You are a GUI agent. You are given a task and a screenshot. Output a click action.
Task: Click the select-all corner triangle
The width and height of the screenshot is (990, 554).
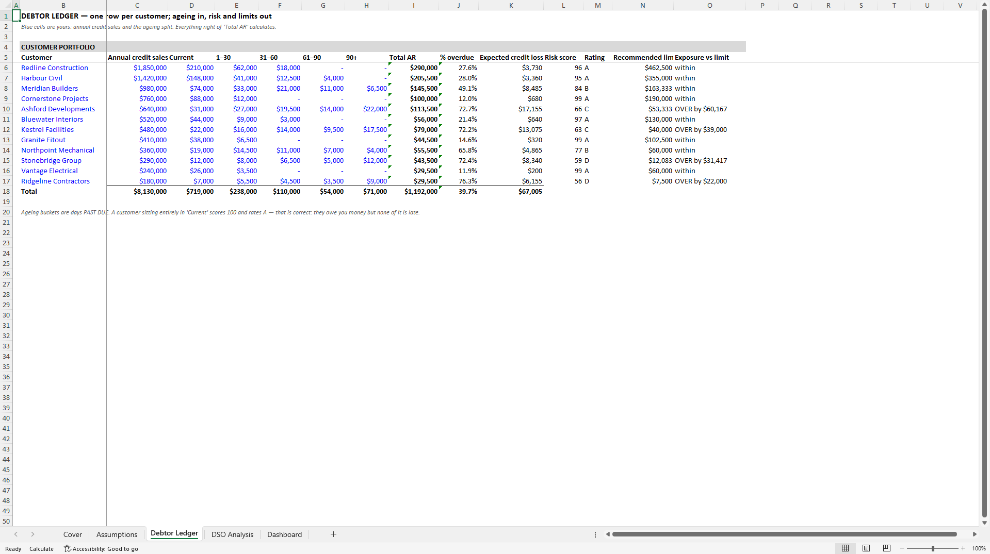6,5
